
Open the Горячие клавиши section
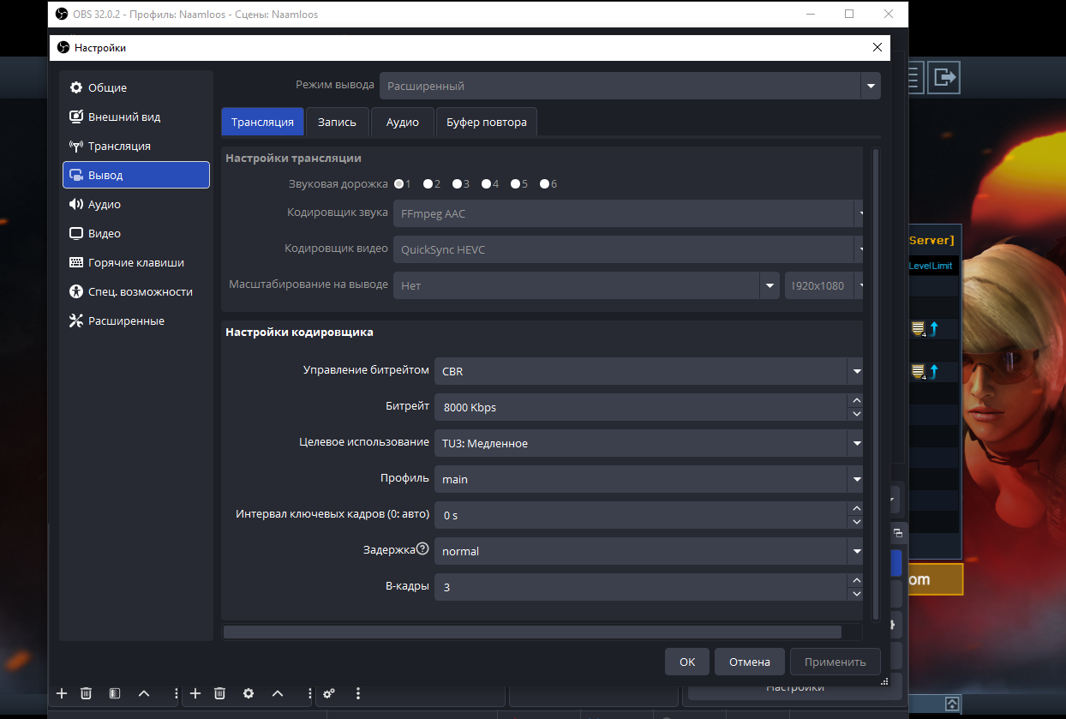[x=136, y=262]
